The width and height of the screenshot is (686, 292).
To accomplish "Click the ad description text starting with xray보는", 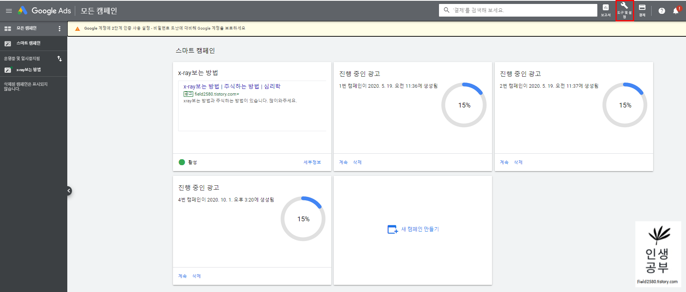I will (240, 100).
